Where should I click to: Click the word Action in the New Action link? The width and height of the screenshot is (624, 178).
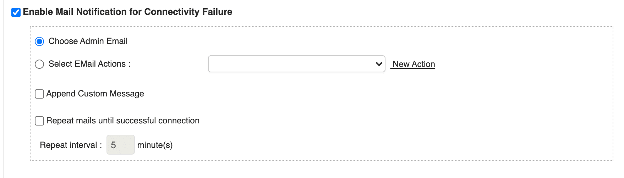tap(423, 64)
